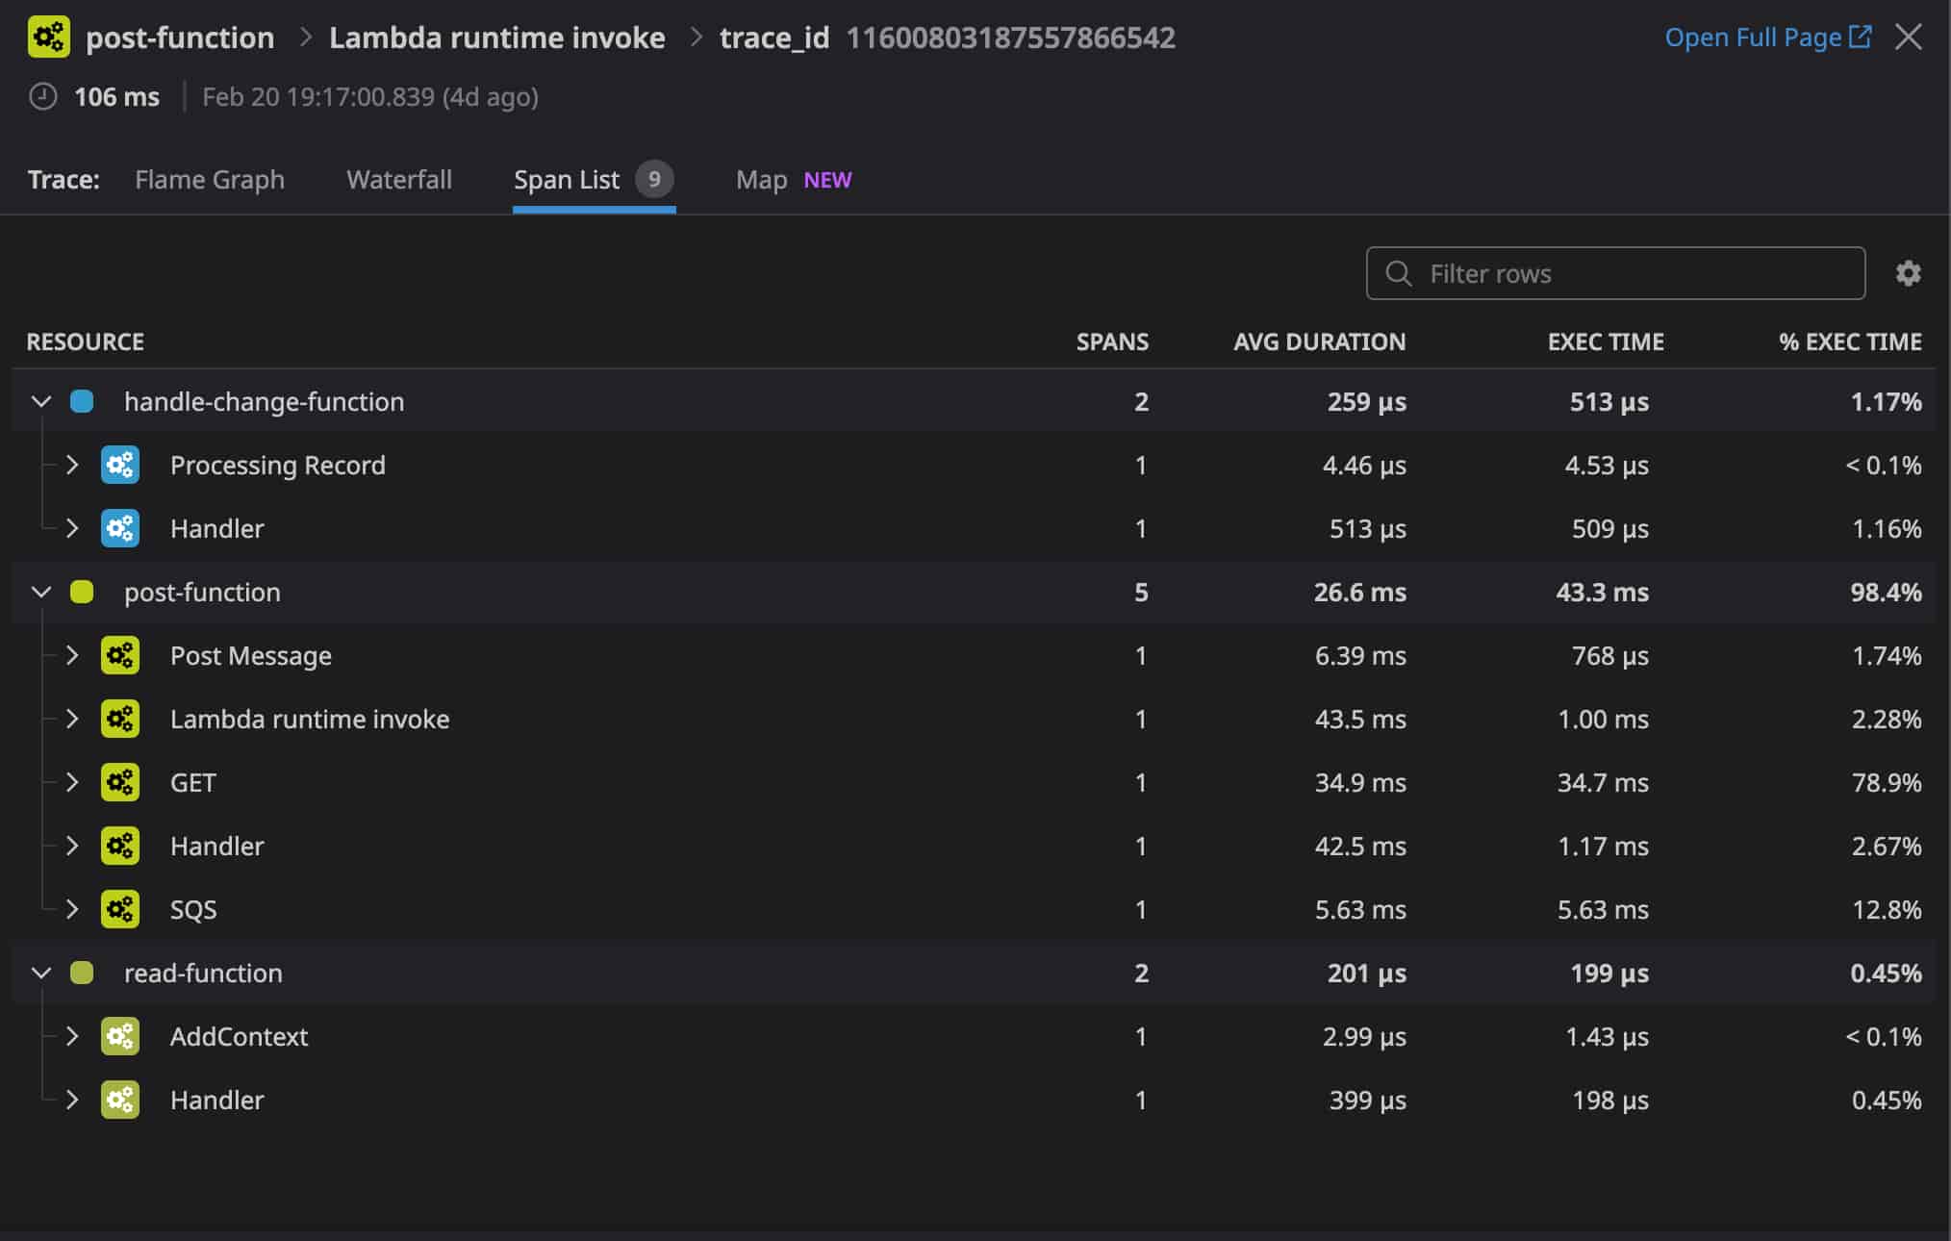Collapse the post-function resource group
Image resolution: width=1951 pixels, height=1241 pixels.
click(x=40, y=592)
